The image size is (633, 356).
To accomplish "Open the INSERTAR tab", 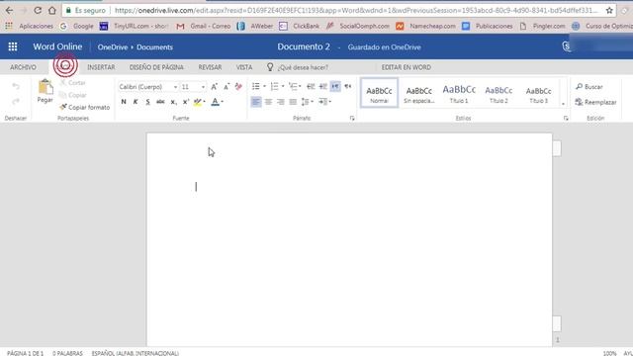I will pyautogui.click(x=101, y=67).
